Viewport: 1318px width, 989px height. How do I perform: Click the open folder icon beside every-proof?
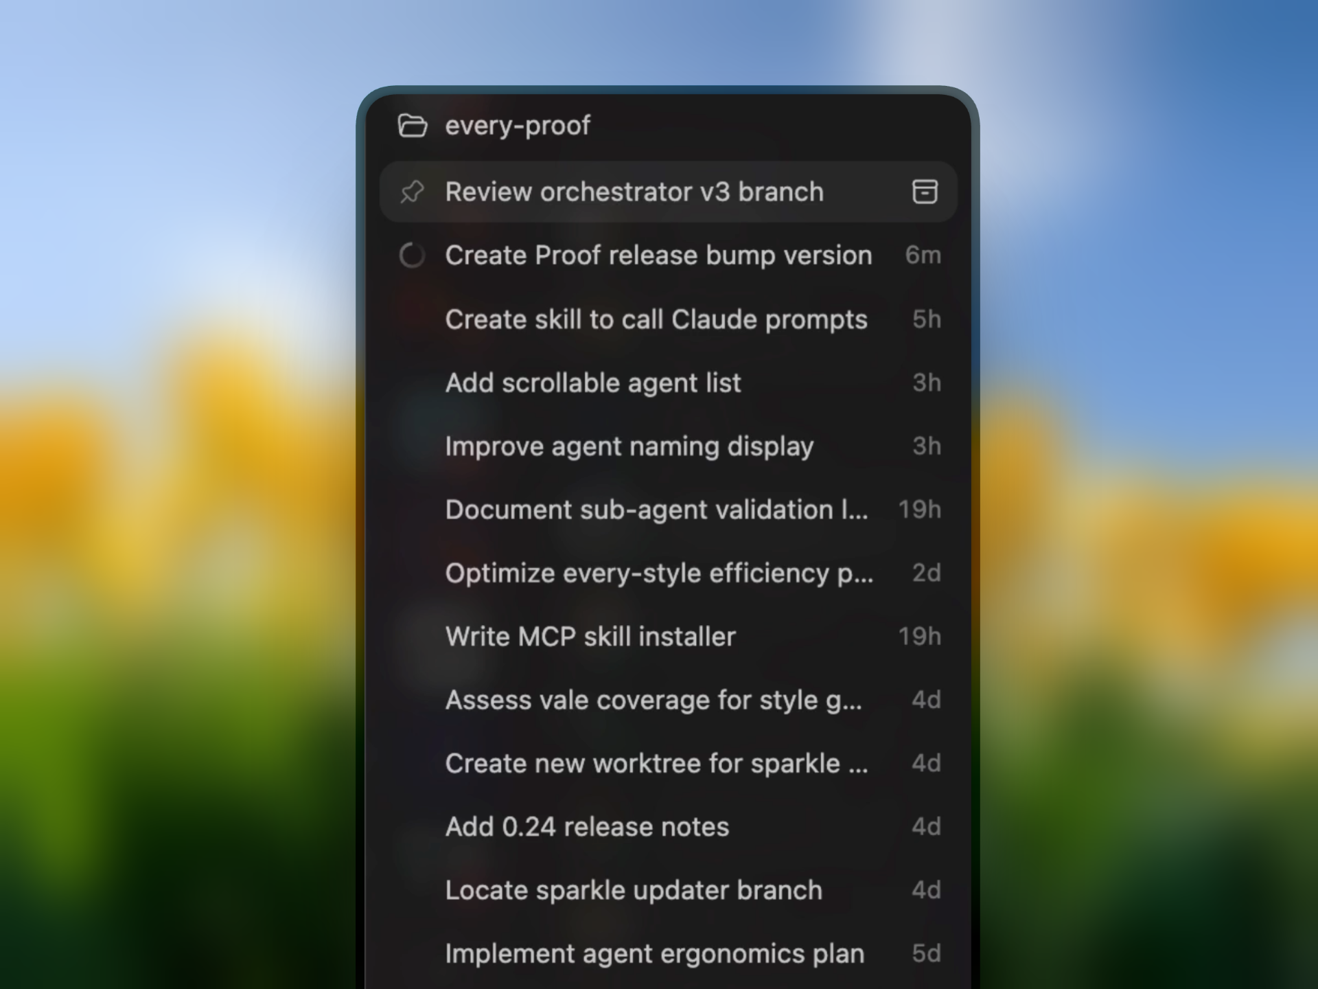(412, 126)
